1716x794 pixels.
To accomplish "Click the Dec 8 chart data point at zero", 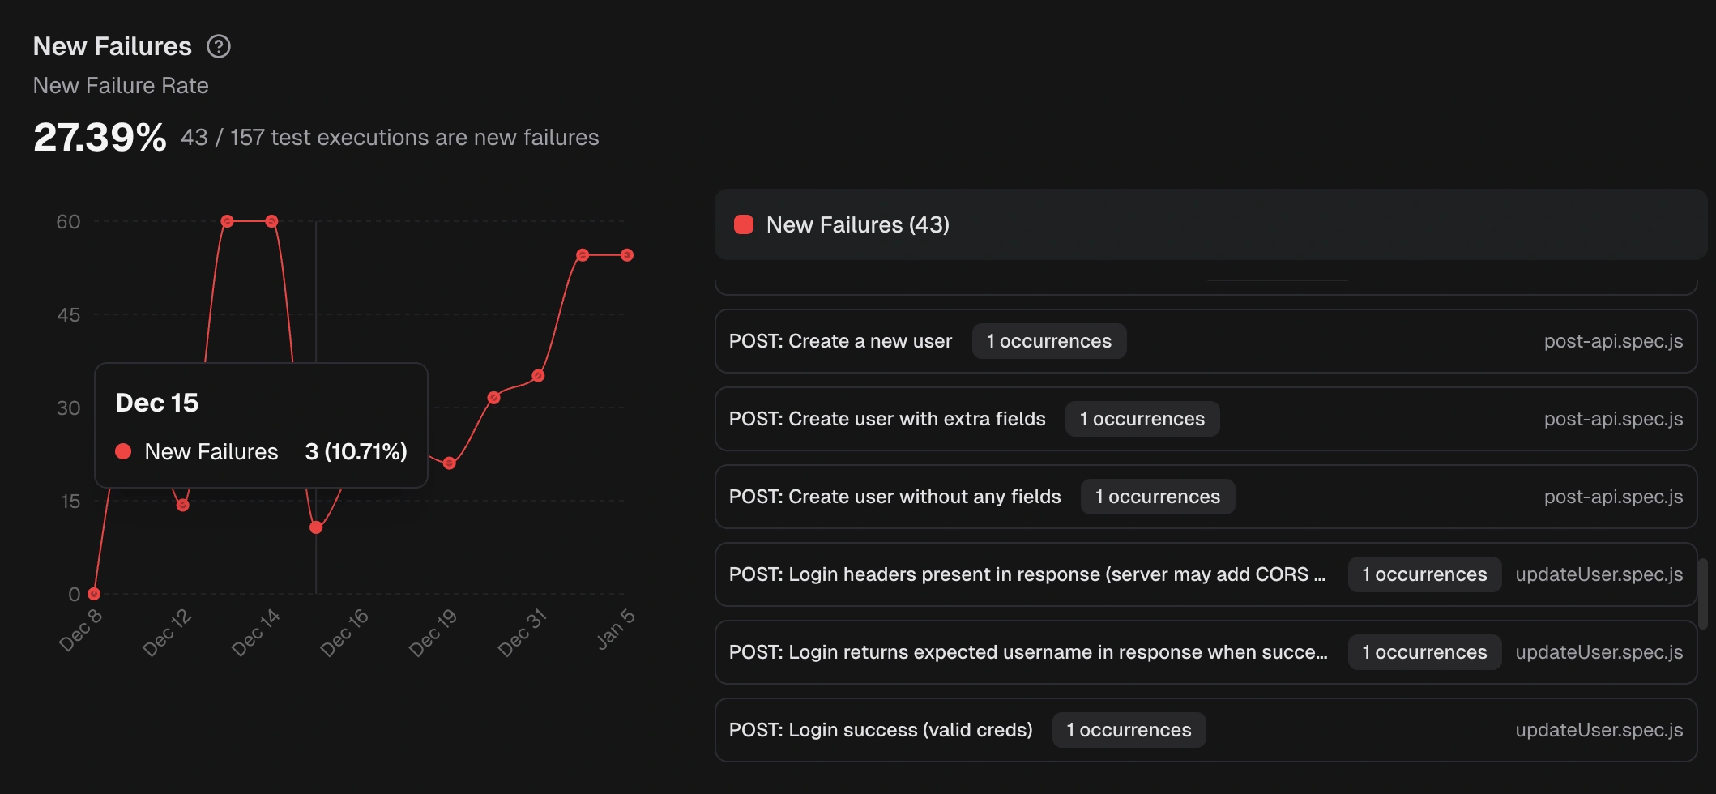I will coord(94,594).
